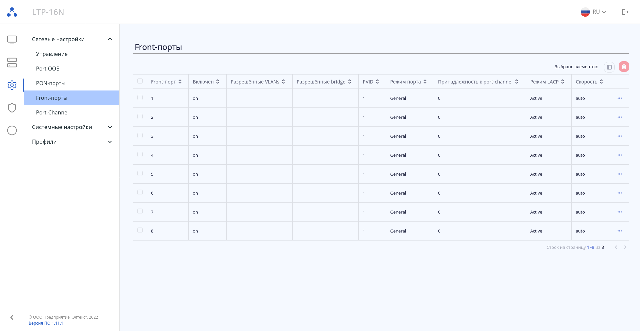Click auto speed value in row 5
The width and height of the screenshot is (640, 331).
click(580, 174)
